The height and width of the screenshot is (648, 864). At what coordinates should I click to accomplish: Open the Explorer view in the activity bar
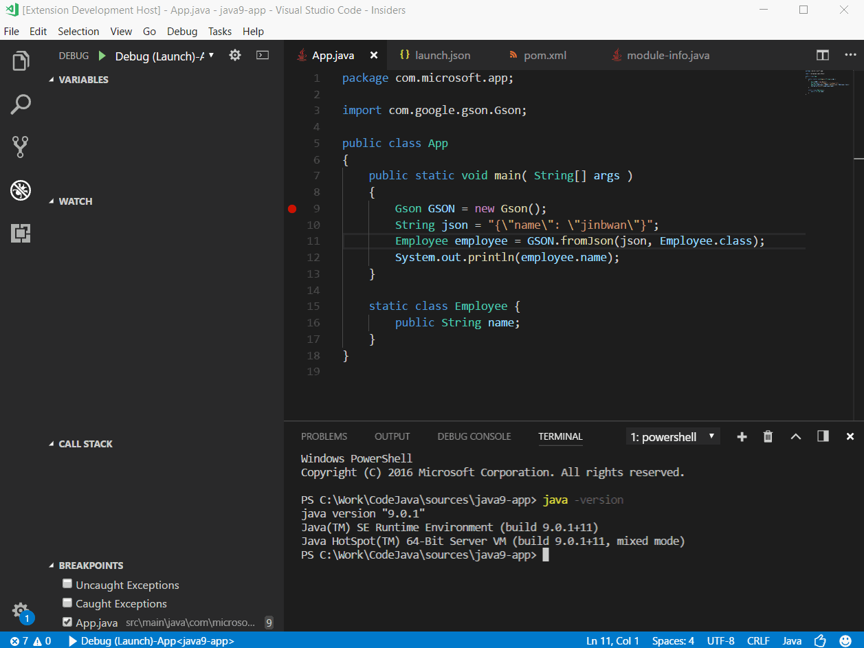(x=21, y=60)
